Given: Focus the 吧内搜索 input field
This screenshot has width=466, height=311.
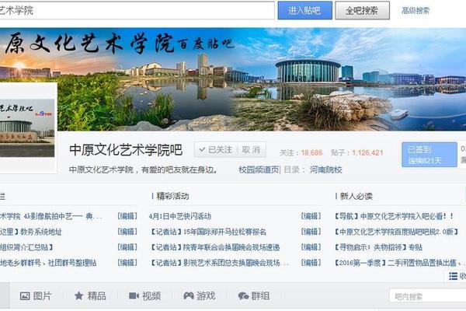Looking at the screenshot, I should click(x=428, y=296).
